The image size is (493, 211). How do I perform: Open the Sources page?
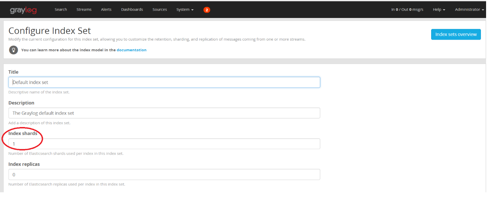coord(160,10)
